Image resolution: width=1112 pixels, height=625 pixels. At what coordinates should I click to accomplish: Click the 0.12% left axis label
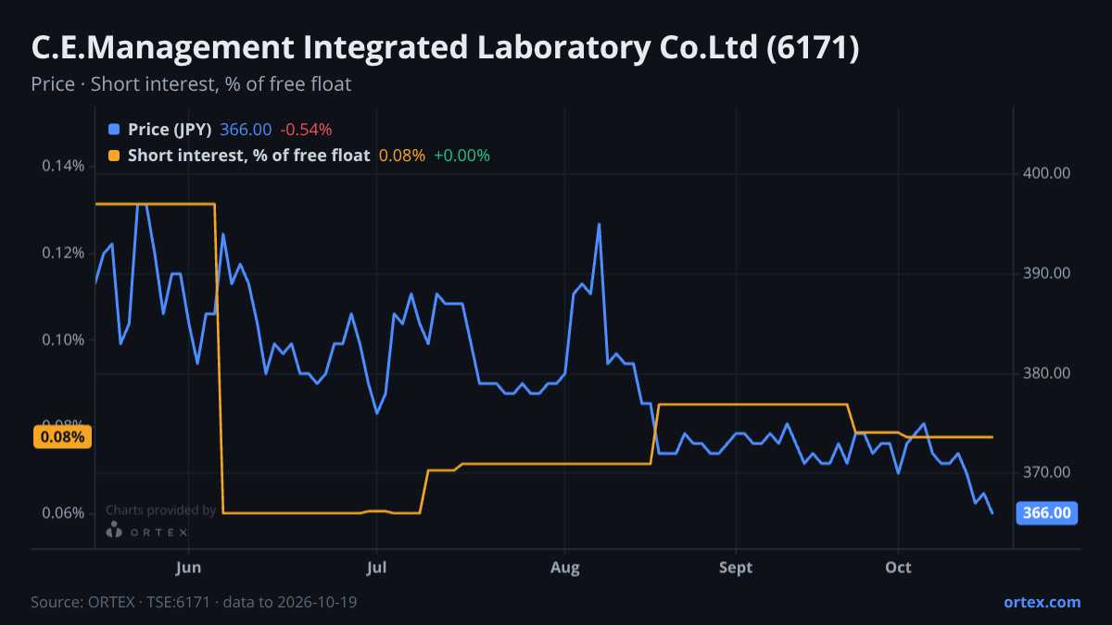[63, 253]
